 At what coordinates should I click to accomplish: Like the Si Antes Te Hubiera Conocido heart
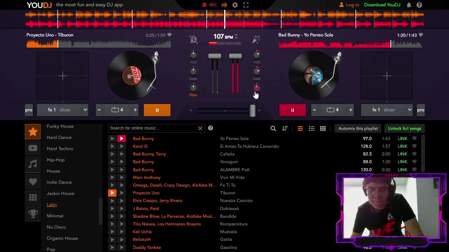[414, 146]
